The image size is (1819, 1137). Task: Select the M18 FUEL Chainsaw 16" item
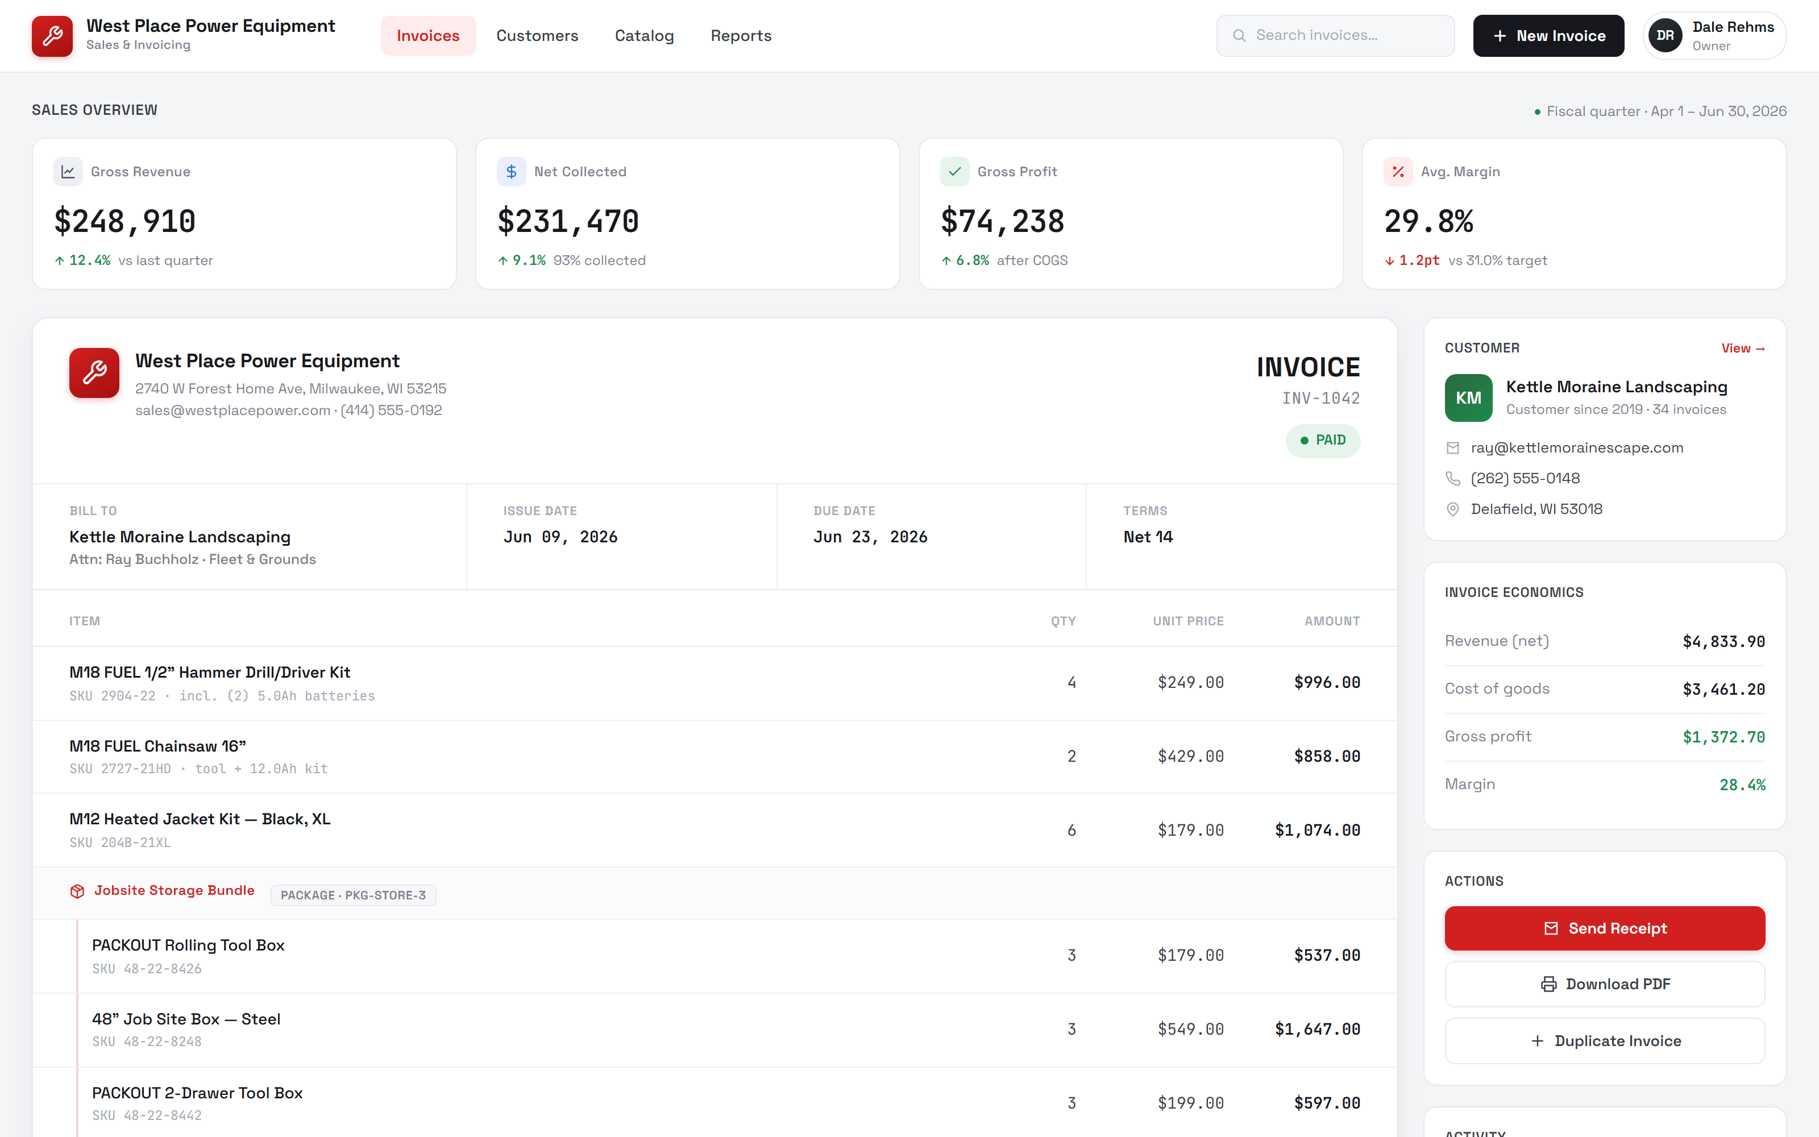[x=714, y=757]
